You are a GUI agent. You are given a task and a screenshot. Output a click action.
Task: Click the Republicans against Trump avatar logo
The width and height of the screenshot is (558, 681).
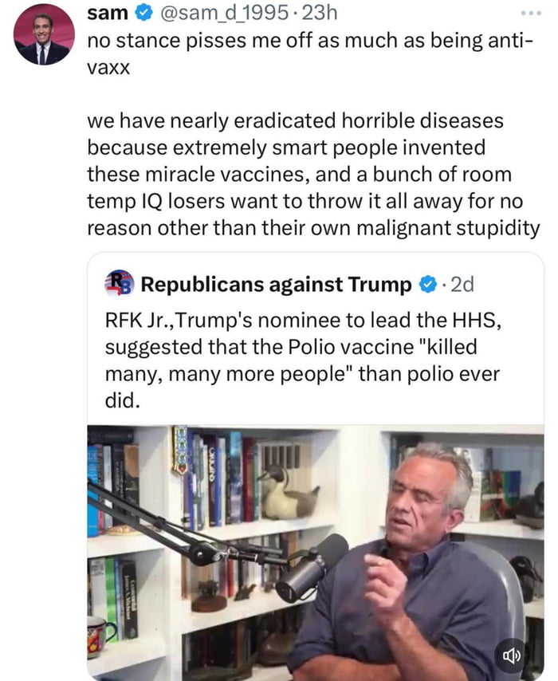pyautogui.click(x=120, y=285)
